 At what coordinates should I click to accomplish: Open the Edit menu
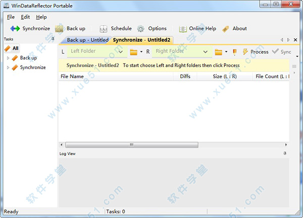tap(25, 17)
